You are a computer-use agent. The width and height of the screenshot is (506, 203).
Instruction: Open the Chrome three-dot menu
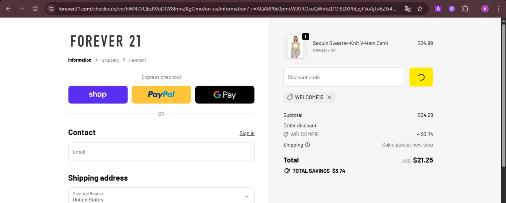point(498,9)
